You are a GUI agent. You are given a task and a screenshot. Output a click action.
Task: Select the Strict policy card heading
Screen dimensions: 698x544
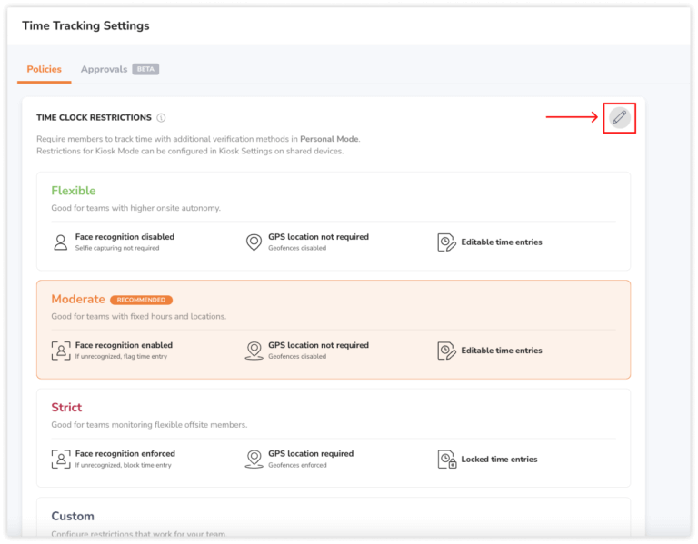pos(66,408)
